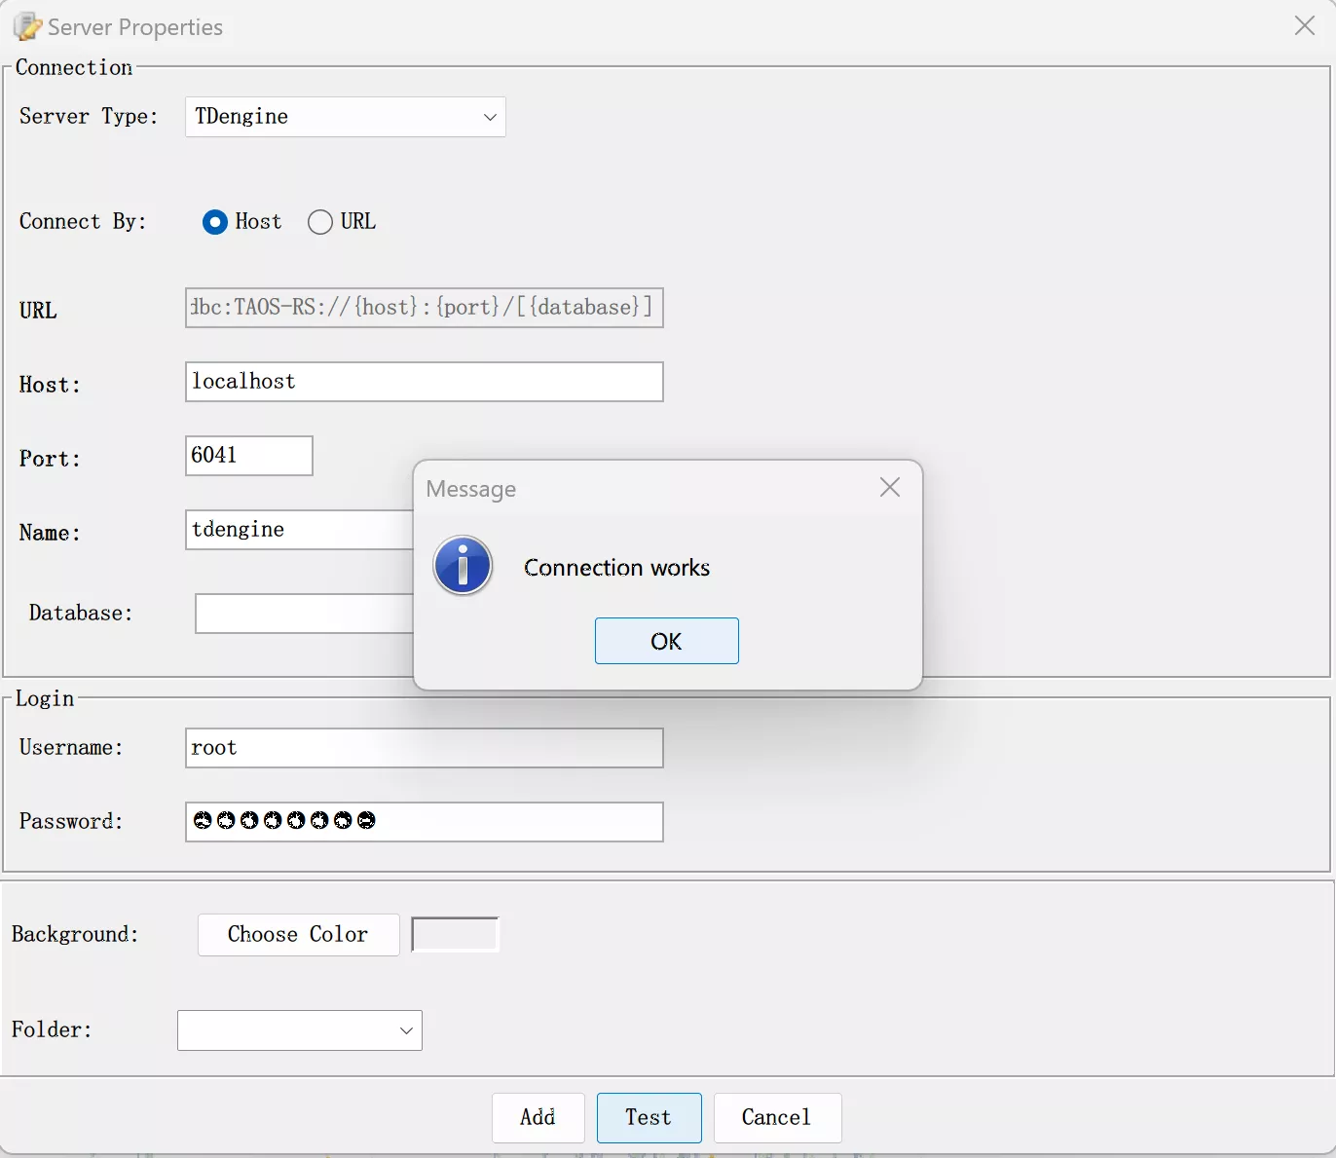
Task: Expand the Folder dropdown
Action: click(x=299, y=1030)
